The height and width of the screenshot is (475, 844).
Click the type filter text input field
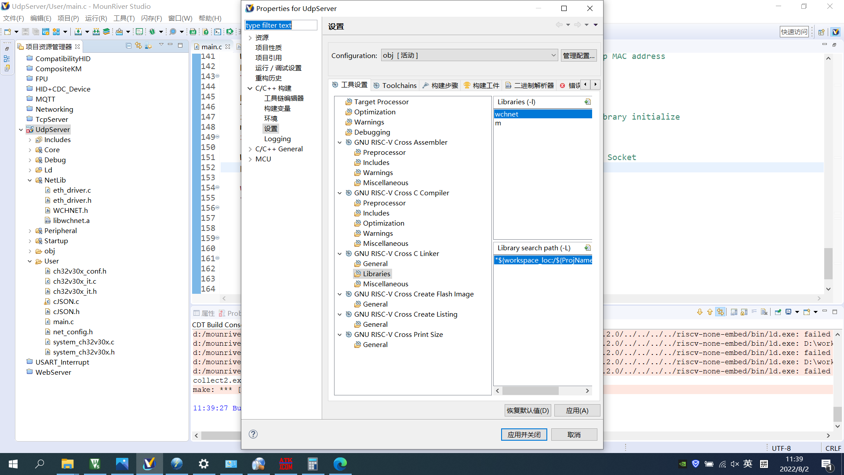[x=281, y=25]
